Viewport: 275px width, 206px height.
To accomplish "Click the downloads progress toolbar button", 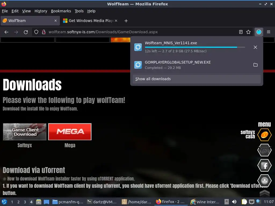I will (259, 32).
